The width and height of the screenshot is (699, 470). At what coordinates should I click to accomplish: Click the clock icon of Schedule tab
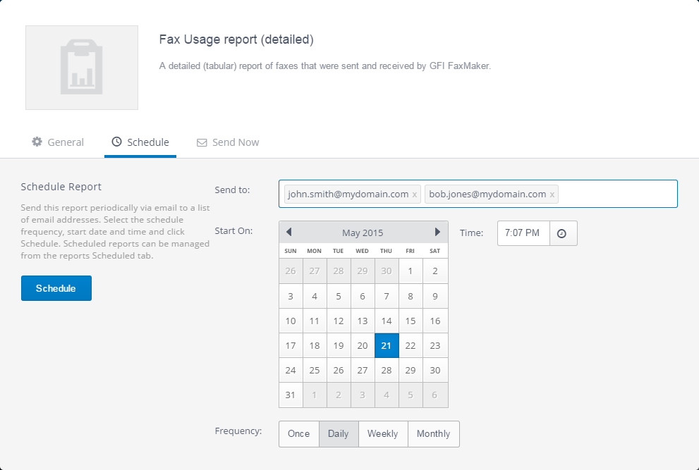click(116, 142)
